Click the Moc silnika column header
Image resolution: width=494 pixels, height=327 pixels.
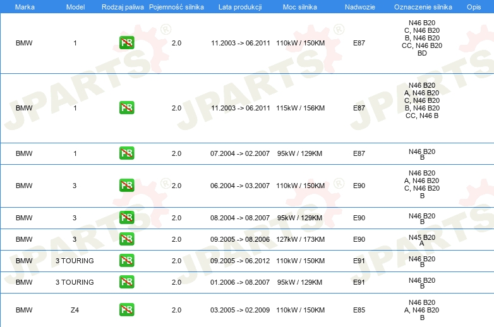point(300,7)
